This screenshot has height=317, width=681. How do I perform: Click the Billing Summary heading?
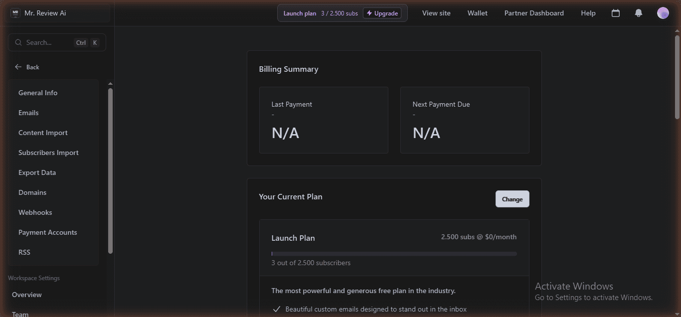(x=289, y=69)
